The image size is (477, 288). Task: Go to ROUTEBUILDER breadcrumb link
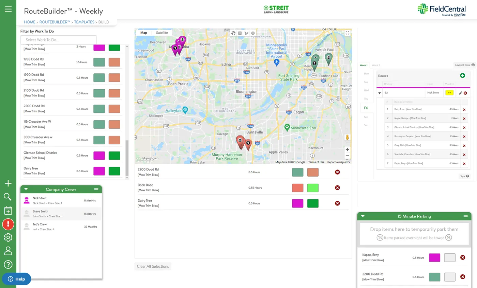coord(55,22)
